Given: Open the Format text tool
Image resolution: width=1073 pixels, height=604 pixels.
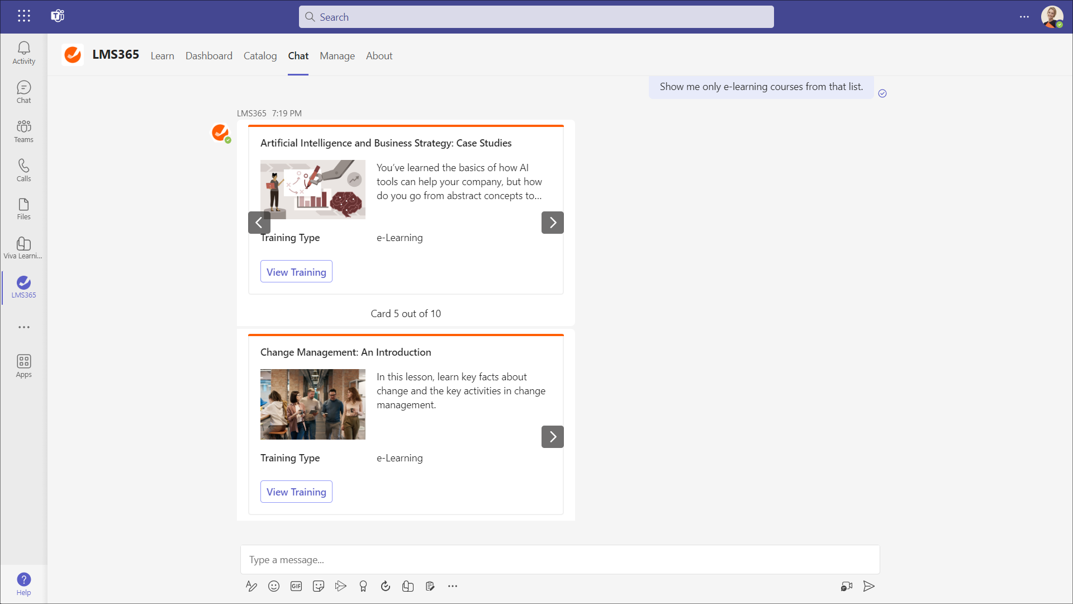Looking at the screenshot, I should (x=251, y=586).
